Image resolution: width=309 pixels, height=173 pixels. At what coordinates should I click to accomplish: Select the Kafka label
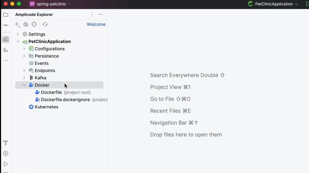coord(41,78)
